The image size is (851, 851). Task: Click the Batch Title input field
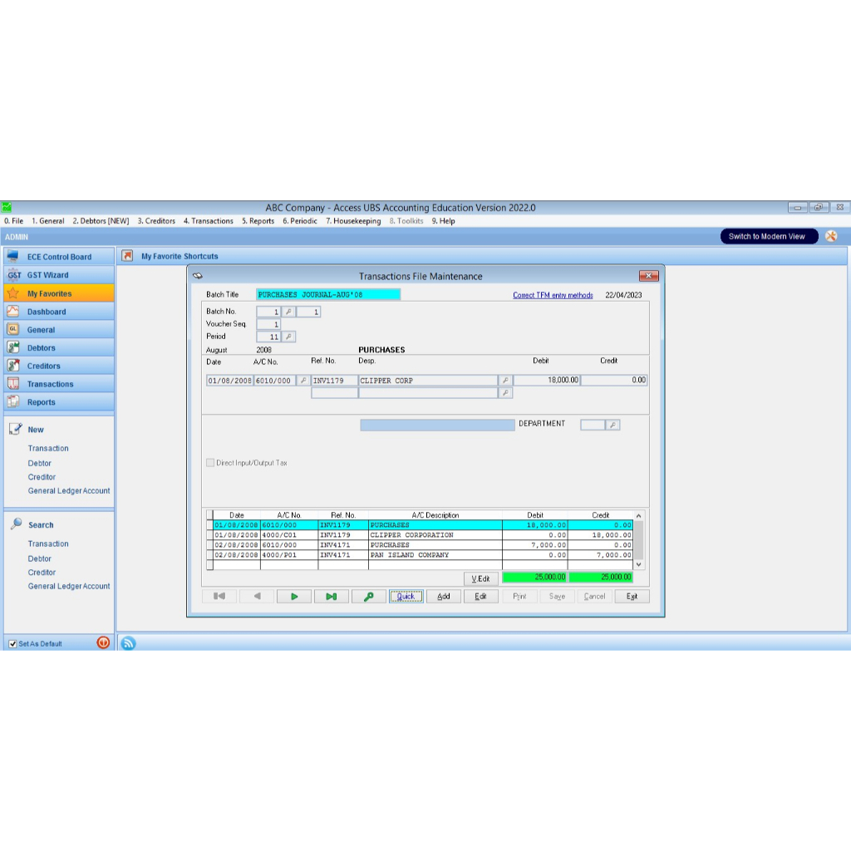tap(327, 294)
